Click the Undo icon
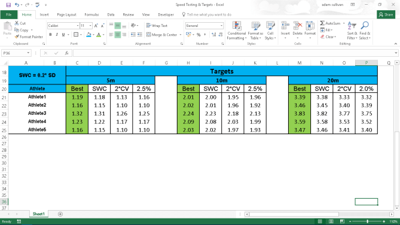This screenshot has height=225, width=400. click(x=17, y=5)
